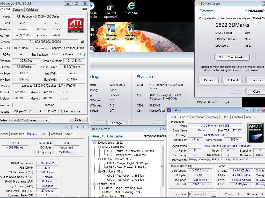Select CPU2 - Red Valley row
This screenshot has width=265, height=198.
126,180
